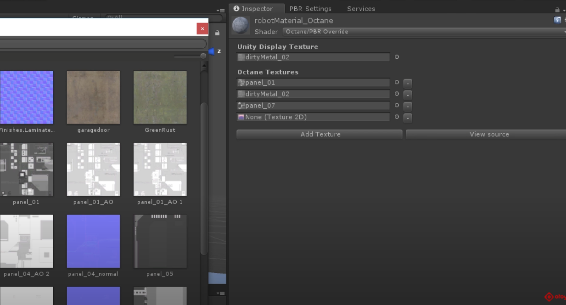The width and height of the screenshot is (566, 305).
Task: Open the material help icon in Inspector header
Action: pyautogui.click(x=557, y=20)
